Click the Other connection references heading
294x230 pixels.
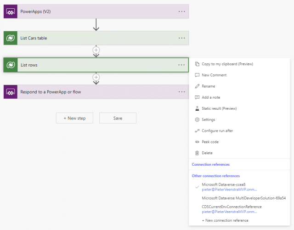tap(215, 176)
